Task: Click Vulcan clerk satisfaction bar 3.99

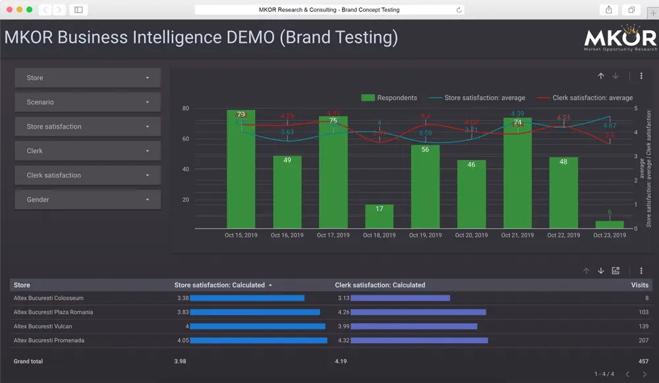Action: pyautogui.click(x=414, y=326)
